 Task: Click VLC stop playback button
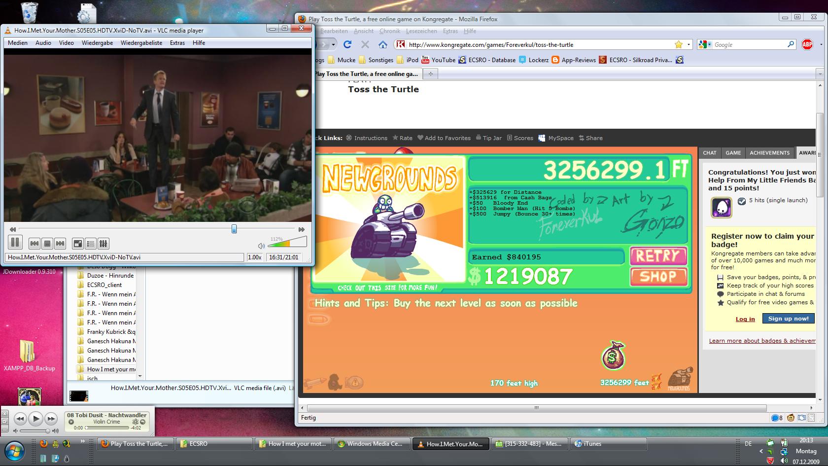coord(47,243)
